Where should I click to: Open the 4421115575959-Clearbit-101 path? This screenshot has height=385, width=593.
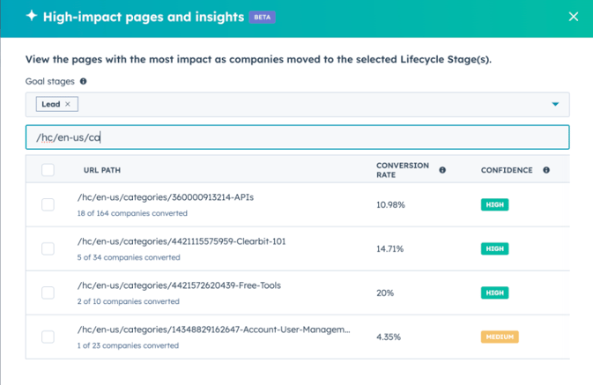pyautogui.click(x=182, y=241)
